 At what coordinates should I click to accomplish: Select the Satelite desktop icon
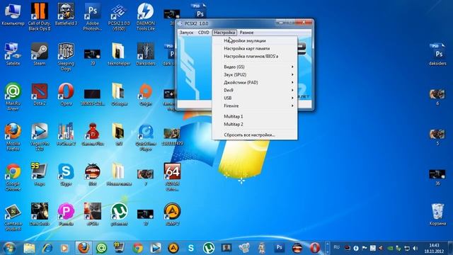click(x=13, y=55)
